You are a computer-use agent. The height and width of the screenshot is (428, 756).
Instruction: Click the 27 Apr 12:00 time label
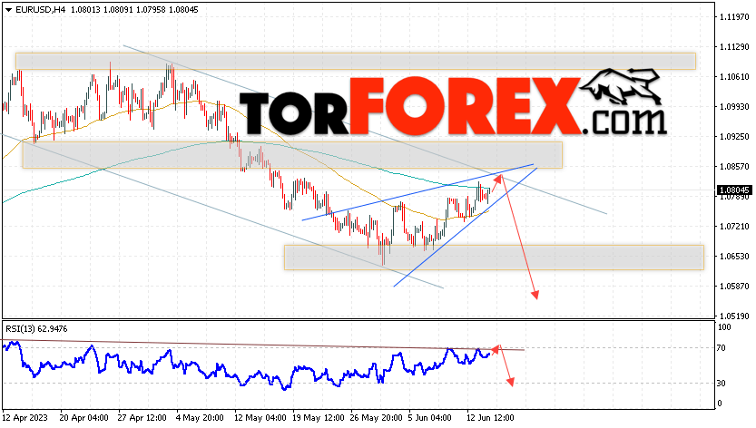(x=142, y=418)
